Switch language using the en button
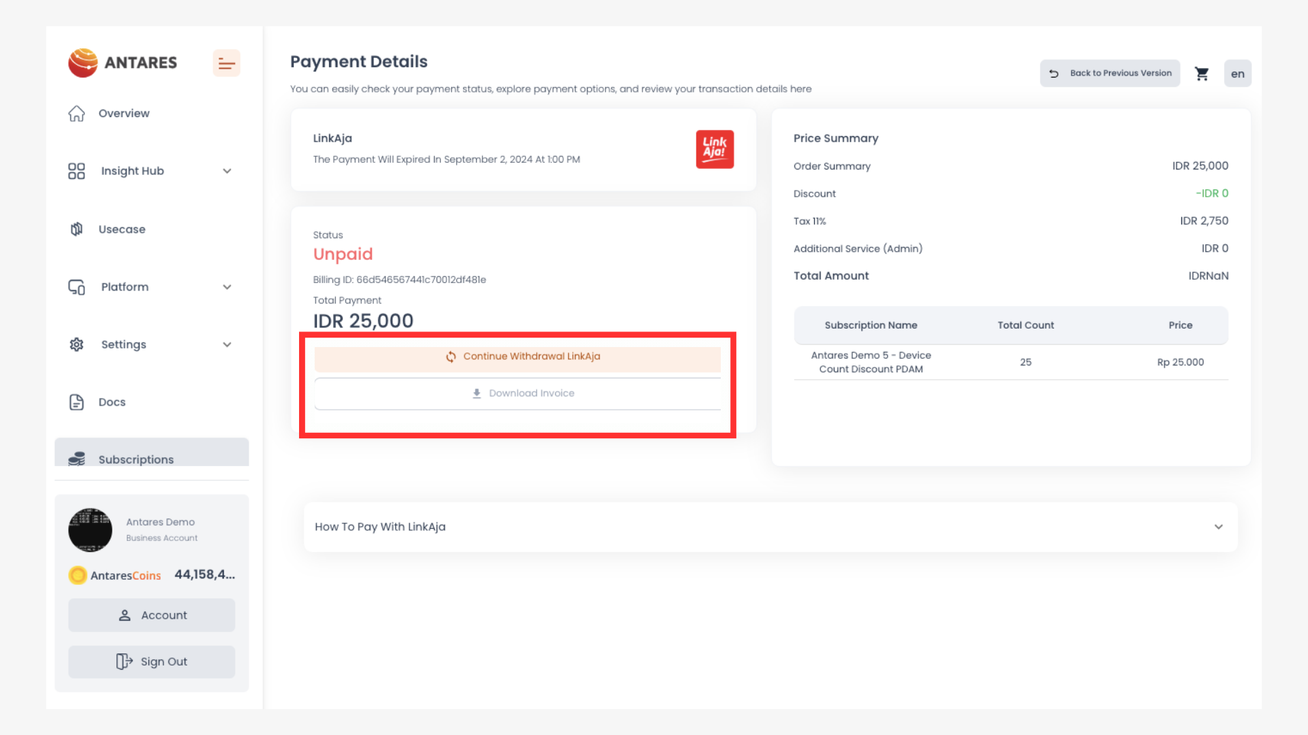The image size is (1308, 735). pyautogui.click(x=1237, y=73)
